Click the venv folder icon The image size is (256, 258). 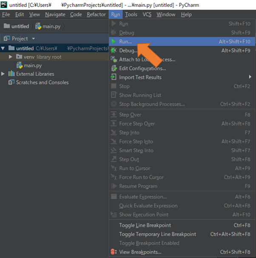click(19, 56)
